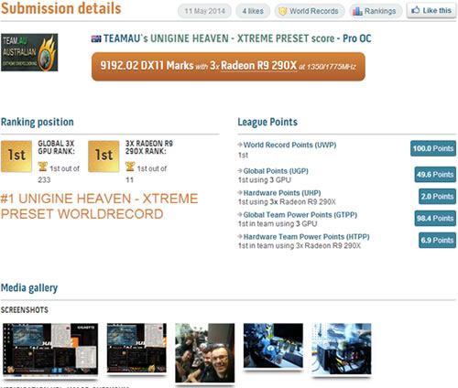Click the bar chart icon beside Rankings
Screen dimensions: 458x388
pyautogui.click(x=357, y=11)
